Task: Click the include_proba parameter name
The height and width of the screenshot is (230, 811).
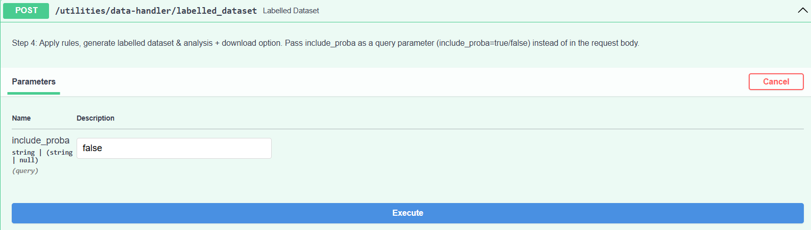Action: tap(41, 140)
